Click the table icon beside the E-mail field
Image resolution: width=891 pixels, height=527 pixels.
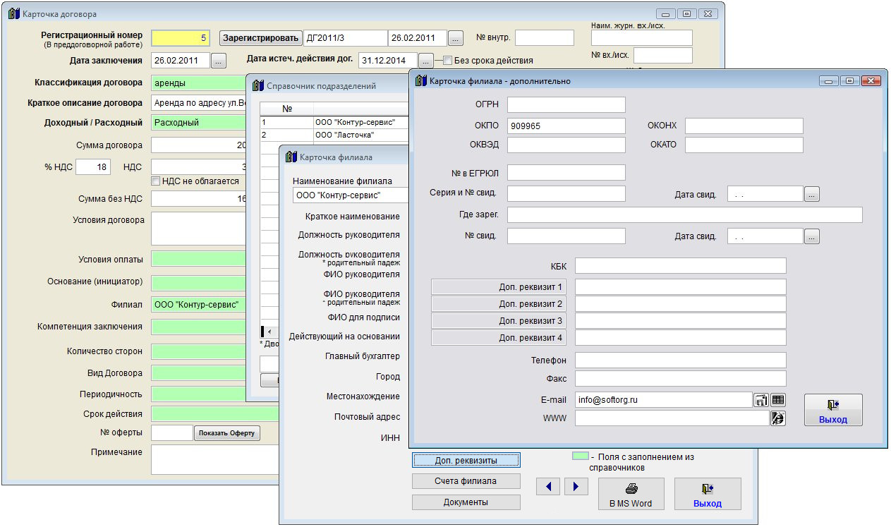point(777,400)
